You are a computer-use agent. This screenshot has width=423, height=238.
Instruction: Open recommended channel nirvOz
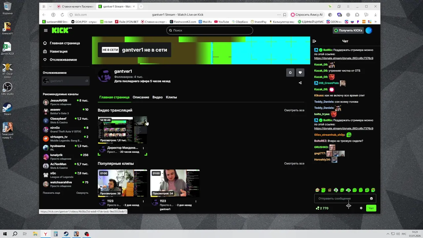65,130
